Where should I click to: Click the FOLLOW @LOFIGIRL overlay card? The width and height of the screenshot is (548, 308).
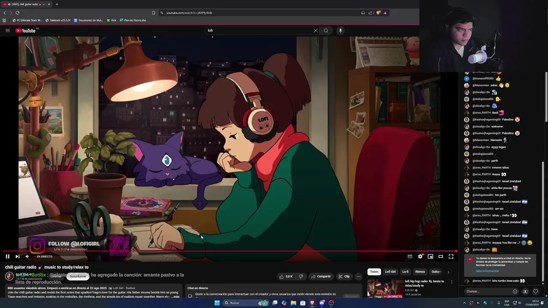click(x=80, y=246)
